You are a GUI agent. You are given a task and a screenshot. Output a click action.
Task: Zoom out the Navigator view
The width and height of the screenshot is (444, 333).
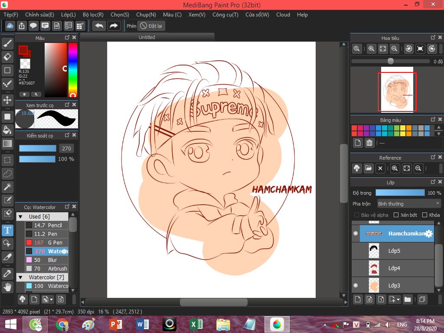pos(394,49)
